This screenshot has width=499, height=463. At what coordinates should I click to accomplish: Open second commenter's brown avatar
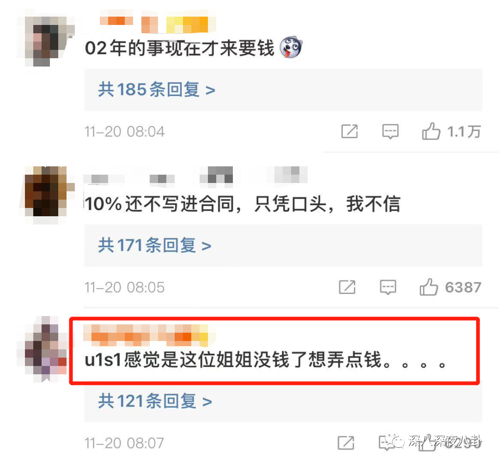tap(47, 194)
